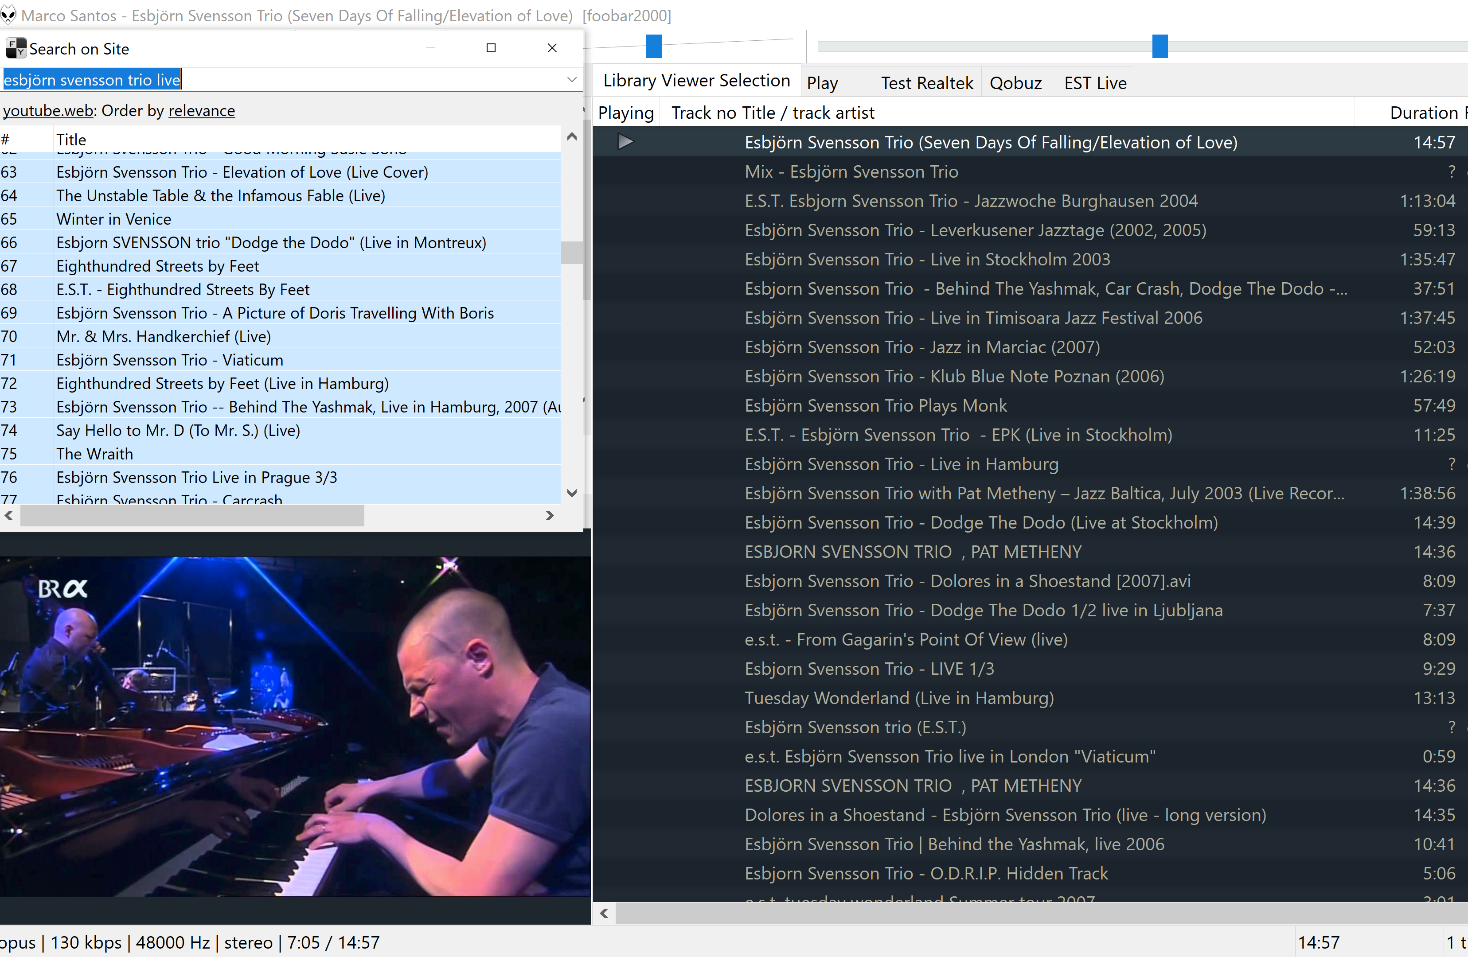Select track Tuesday Wonderland (Live in Hamburg)
1468x957 pixels.
[x=1030, y=697]
